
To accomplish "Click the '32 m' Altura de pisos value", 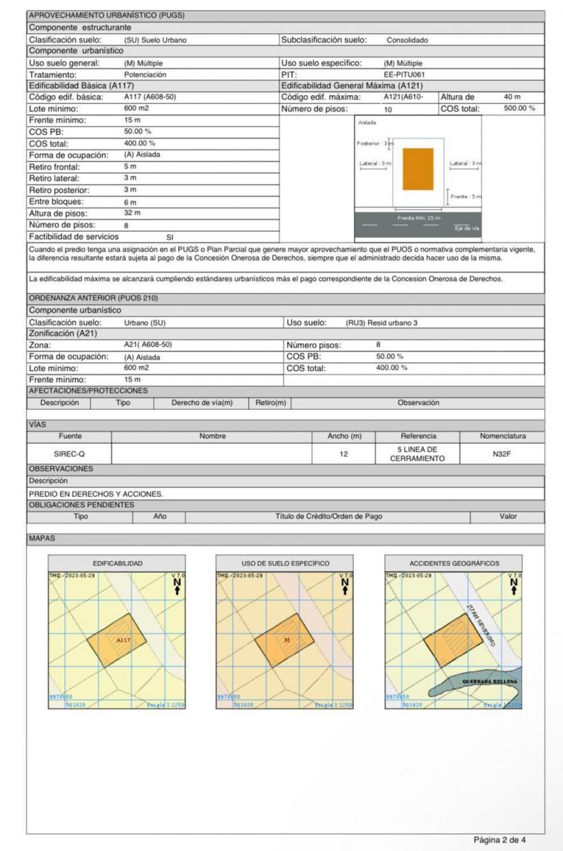I will (x=132, y=213).
